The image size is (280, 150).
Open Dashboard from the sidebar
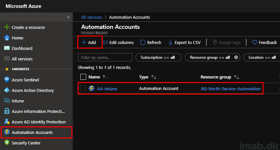click(22, 49)
